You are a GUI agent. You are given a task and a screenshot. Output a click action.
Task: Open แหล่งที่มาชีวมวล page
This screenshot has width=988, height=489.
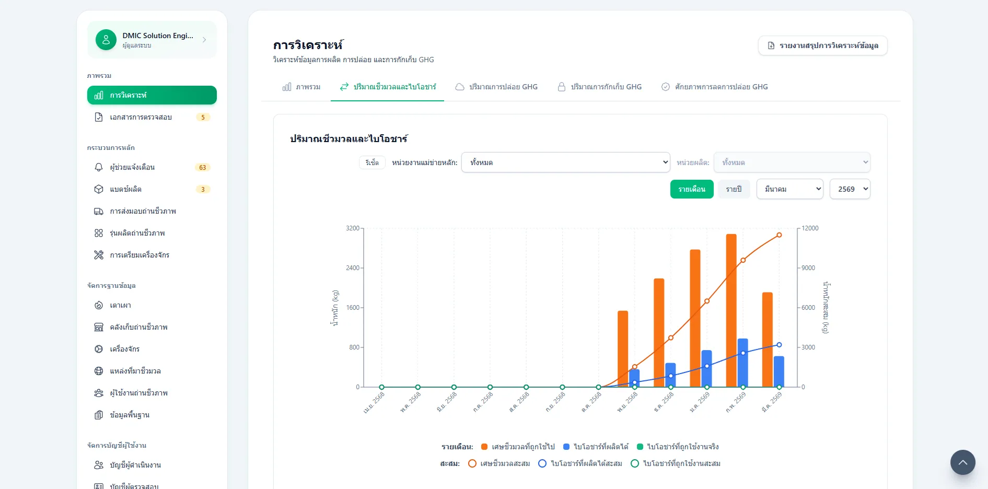pos(152,371)
